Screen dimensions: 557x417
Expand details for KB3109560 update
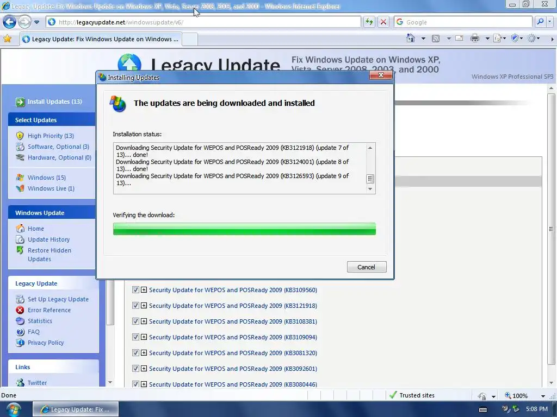(x=144, y=290)
